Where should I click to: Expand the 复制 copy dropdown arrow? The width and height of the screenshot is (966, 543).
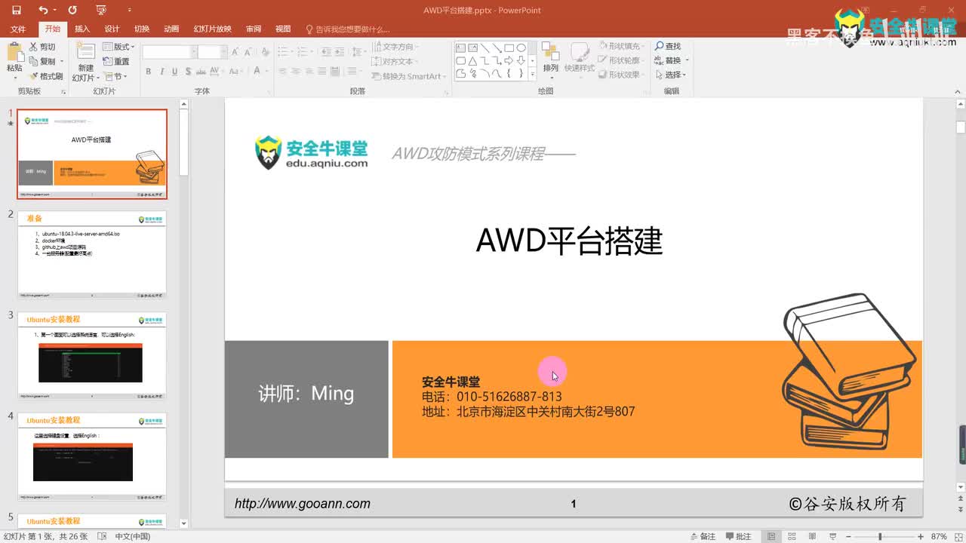tap(61, 61)
